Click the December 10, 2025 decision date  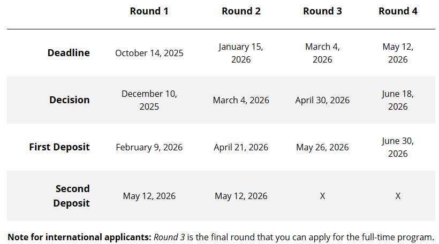(149, 100)
